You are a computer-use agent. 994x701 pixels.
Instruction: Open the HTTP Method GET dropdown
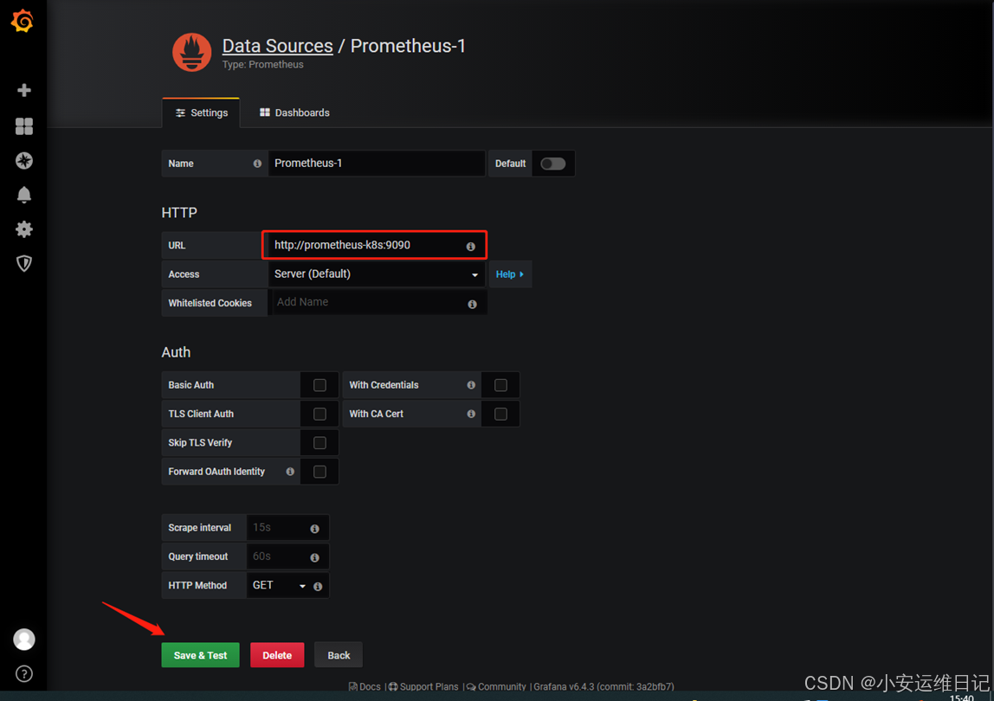pos(278,586)
